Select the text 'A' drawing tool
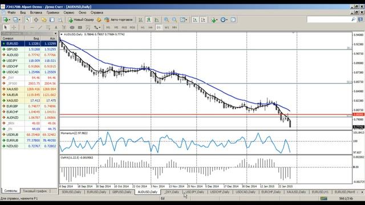The image size is (365, 205). click(x=56, y=27)
